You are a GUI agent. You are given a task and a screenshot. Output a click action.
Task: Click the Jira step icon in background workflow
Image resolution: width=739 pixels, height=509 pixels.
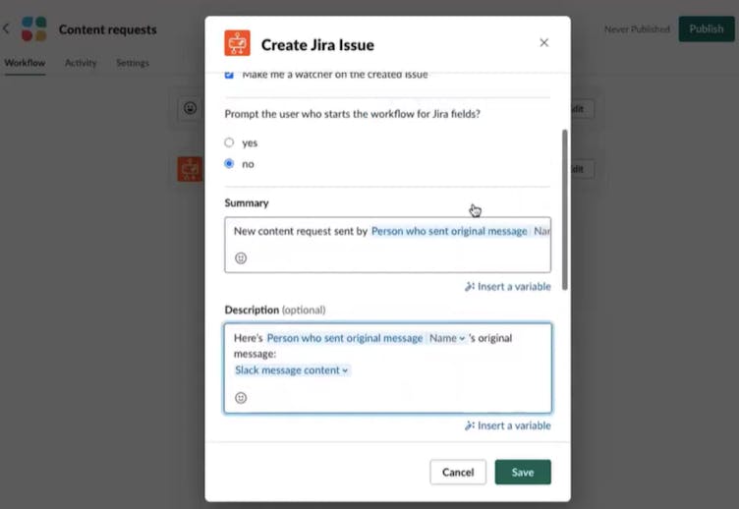[190, 169]
